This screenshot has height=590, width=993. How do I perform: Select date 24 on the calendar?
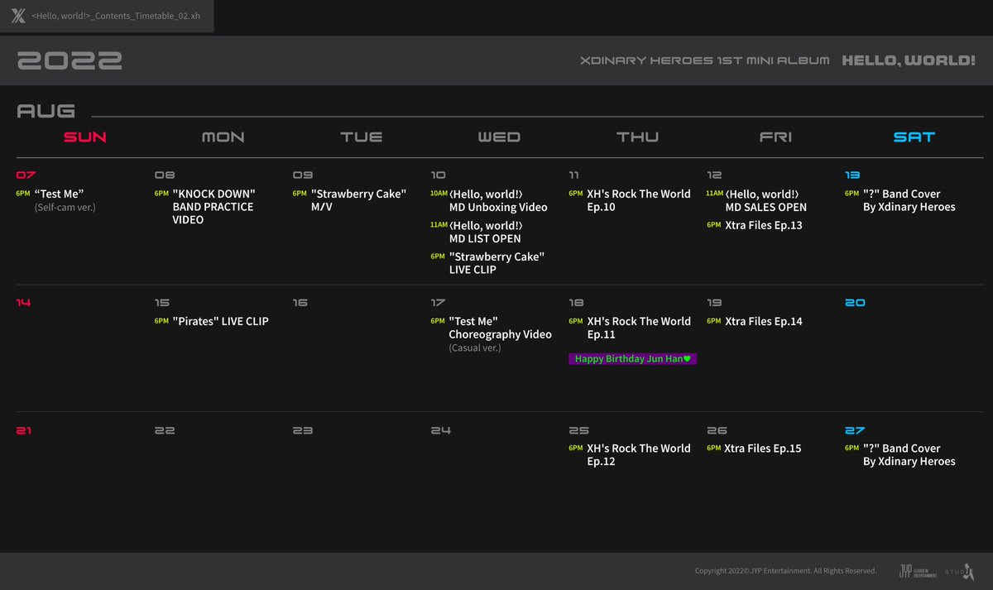pyautogui.click(x=441, y=430)
